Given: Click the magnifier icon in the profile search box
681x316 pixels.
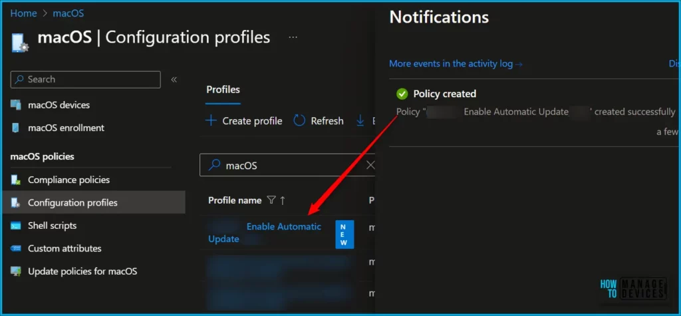Looking at the screenshot, I should click(x=214, y=165).
